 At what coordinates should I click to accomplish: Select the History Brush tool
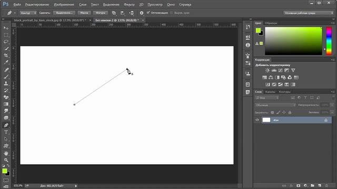point(6,90)
